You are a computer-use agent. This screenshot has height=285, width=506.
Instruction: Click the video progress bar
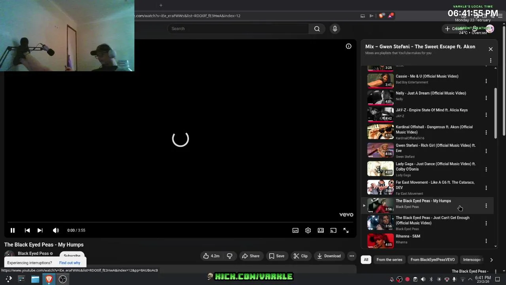tap(180, 222)
